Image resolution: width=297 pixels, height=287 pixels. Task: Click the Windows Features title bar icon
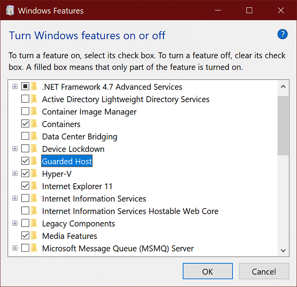[10, 10]
